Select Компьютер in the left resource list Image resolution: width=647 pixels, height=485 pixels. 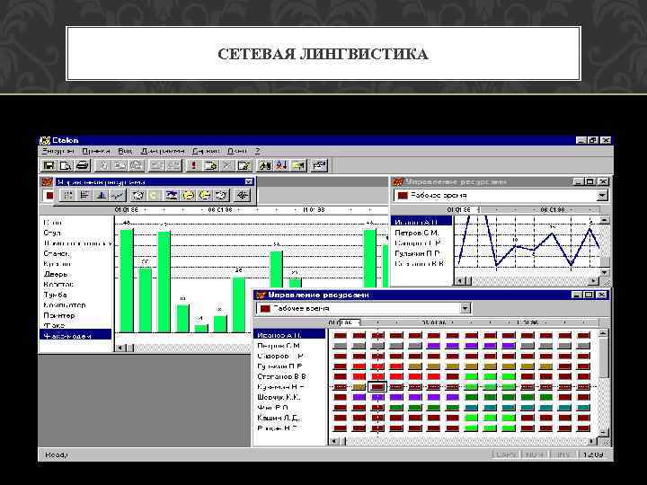click(65, 305)
